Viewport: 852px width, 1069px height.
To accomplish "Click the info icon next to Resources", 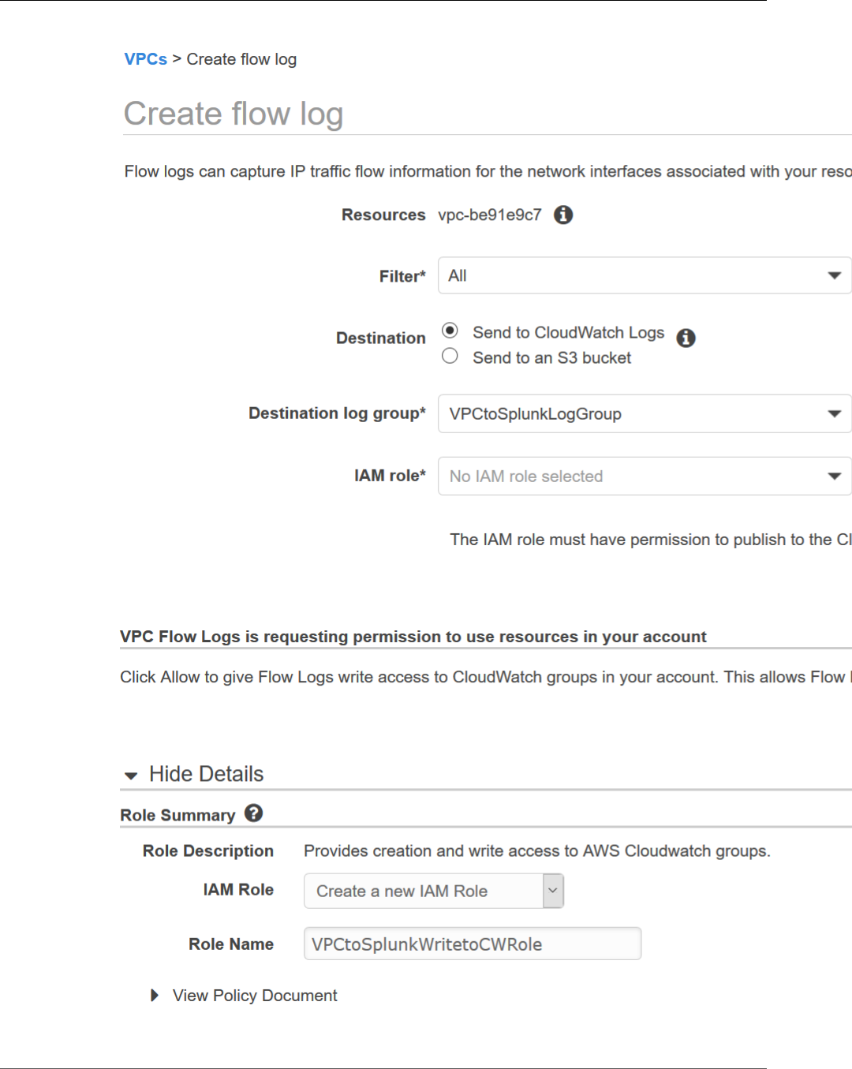I will (x=563, y=215).
